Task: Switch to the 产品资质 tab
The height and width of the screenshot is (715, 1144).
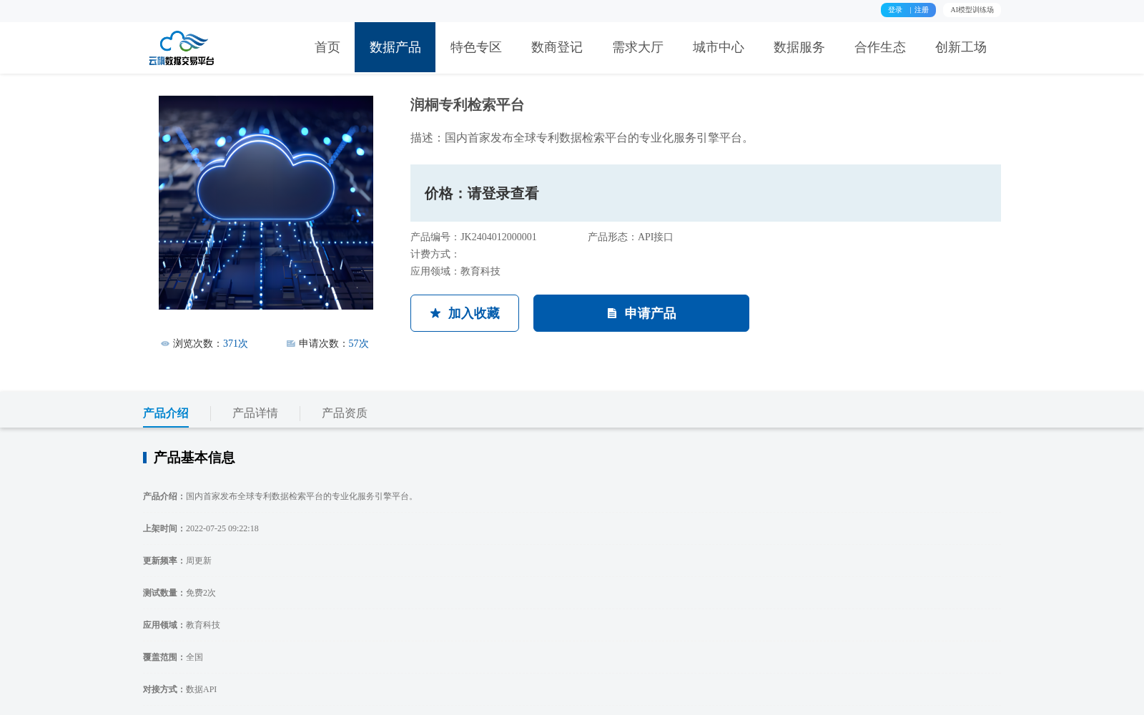Action: pos(344,413)
